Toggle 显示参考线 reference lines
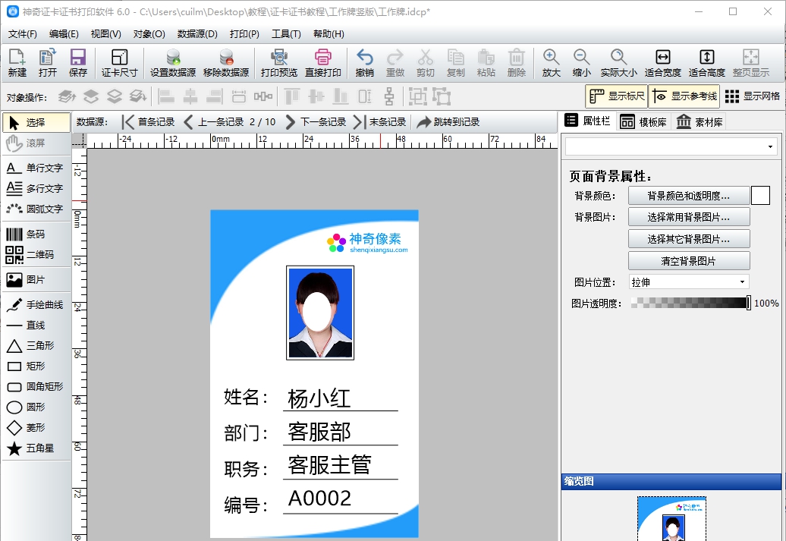786x541 pixels. (x=684, y=96)
